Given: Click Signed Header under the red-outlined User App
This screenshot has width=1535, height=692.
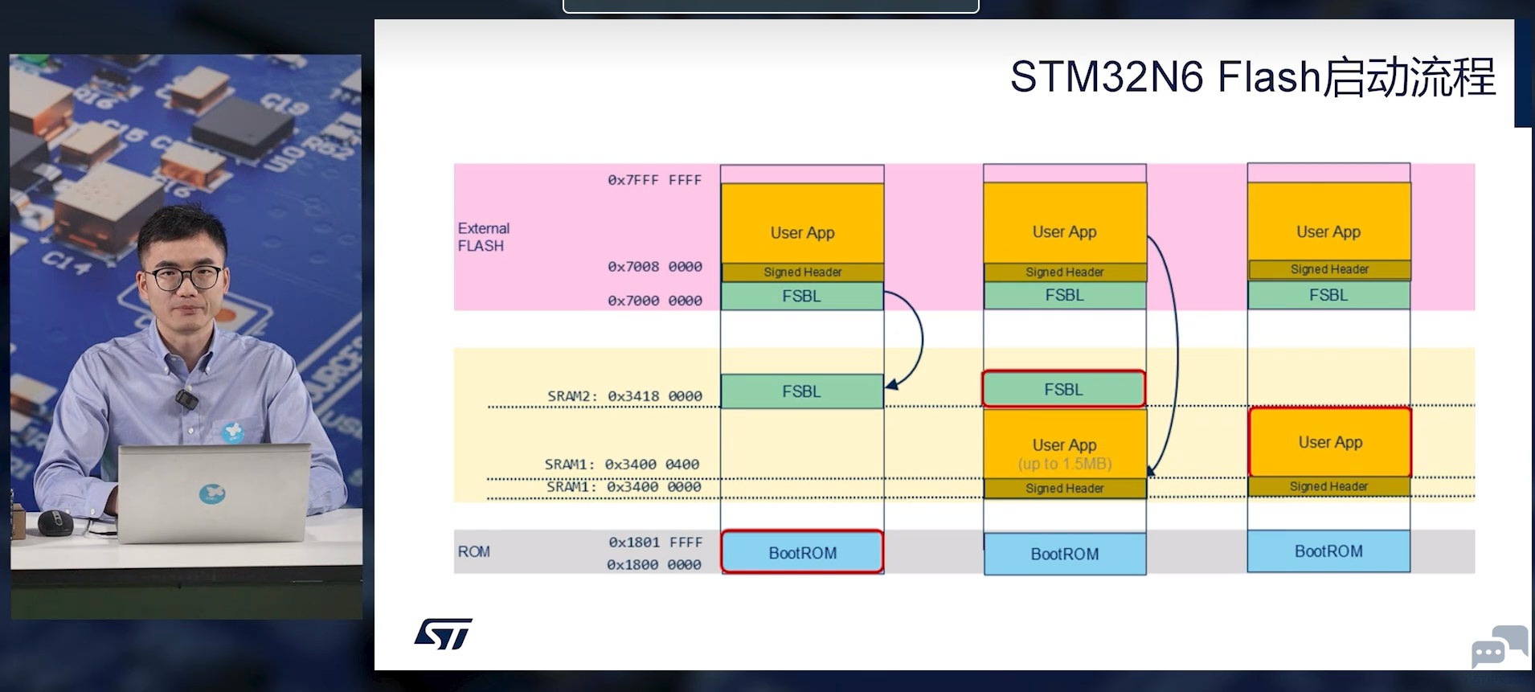Looking at the screenshot, I should pos(1329,486).
